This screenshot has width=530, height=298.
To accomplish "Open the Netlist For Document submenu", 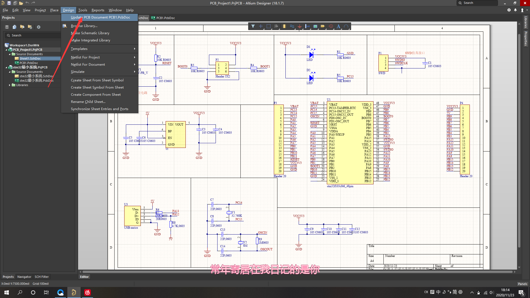I will (100, 65).
